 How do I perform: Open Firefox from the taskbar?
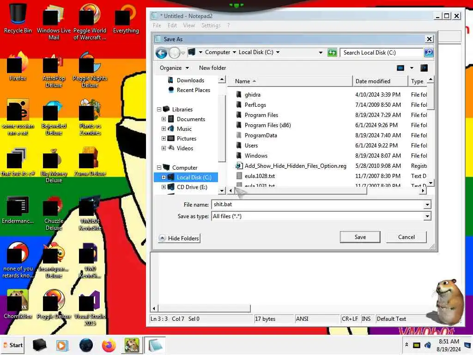[109, 345]
